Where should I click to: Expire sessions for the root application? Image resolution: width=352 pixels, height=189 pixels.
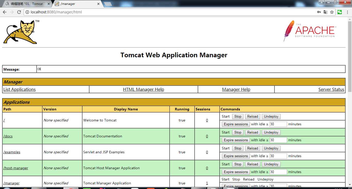(236, 124)
